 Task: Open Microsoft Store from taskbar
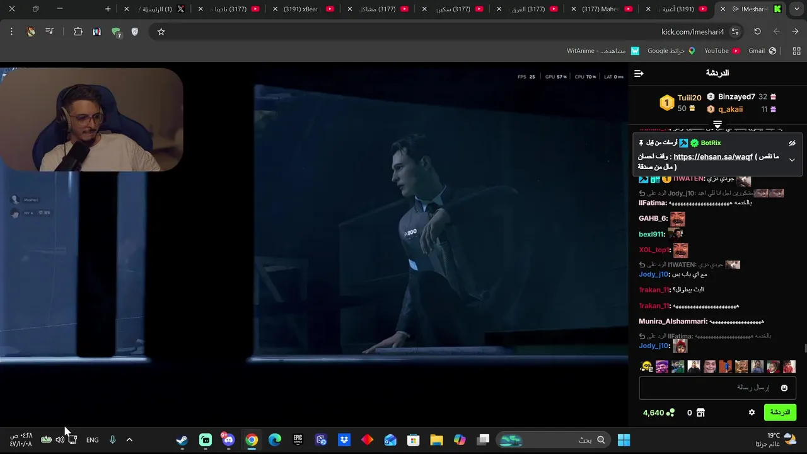(x=414, y=439)
